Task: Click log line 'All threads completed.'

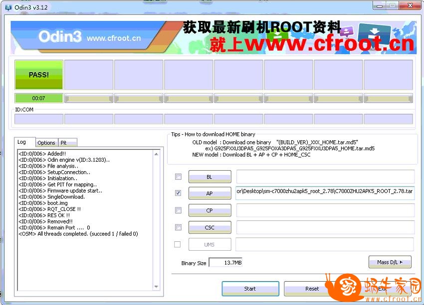Action: click(78, 234)
